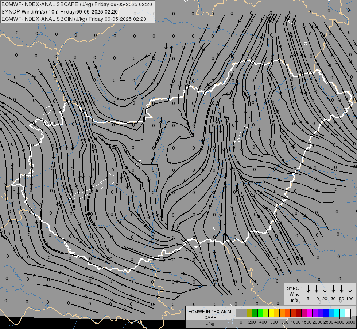The height and width of the screenshot is (329, 357).
Task: Select the yellow-green CAPE swatch
Action: point(266,313)
